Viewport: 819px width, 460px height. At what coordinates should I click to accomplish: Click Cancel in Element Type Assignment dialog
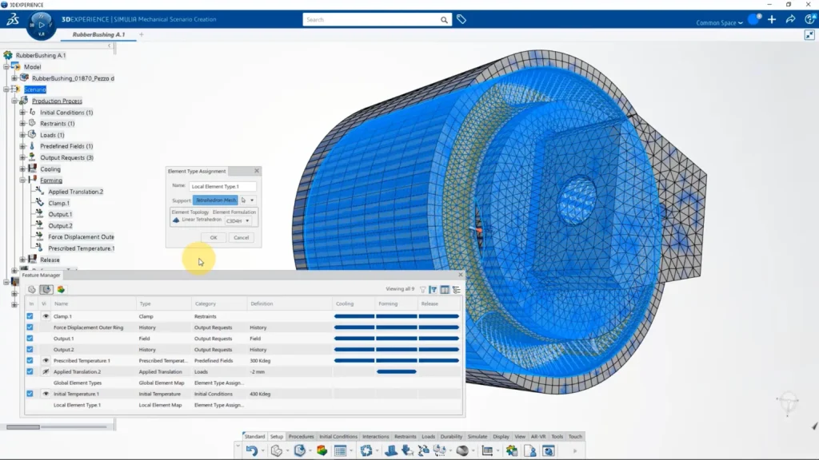click(x=242, y=238)
